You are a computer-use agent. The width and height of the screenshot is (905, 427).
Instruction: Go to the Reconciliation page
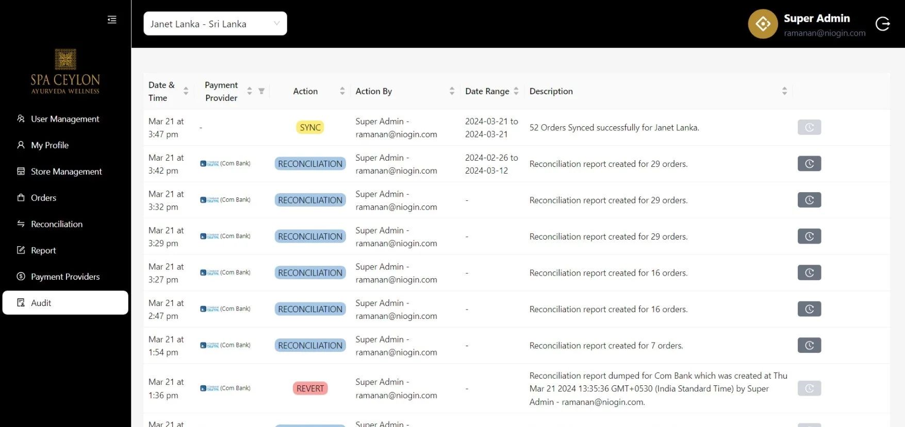pyautogui.click(x=57, y=224)
